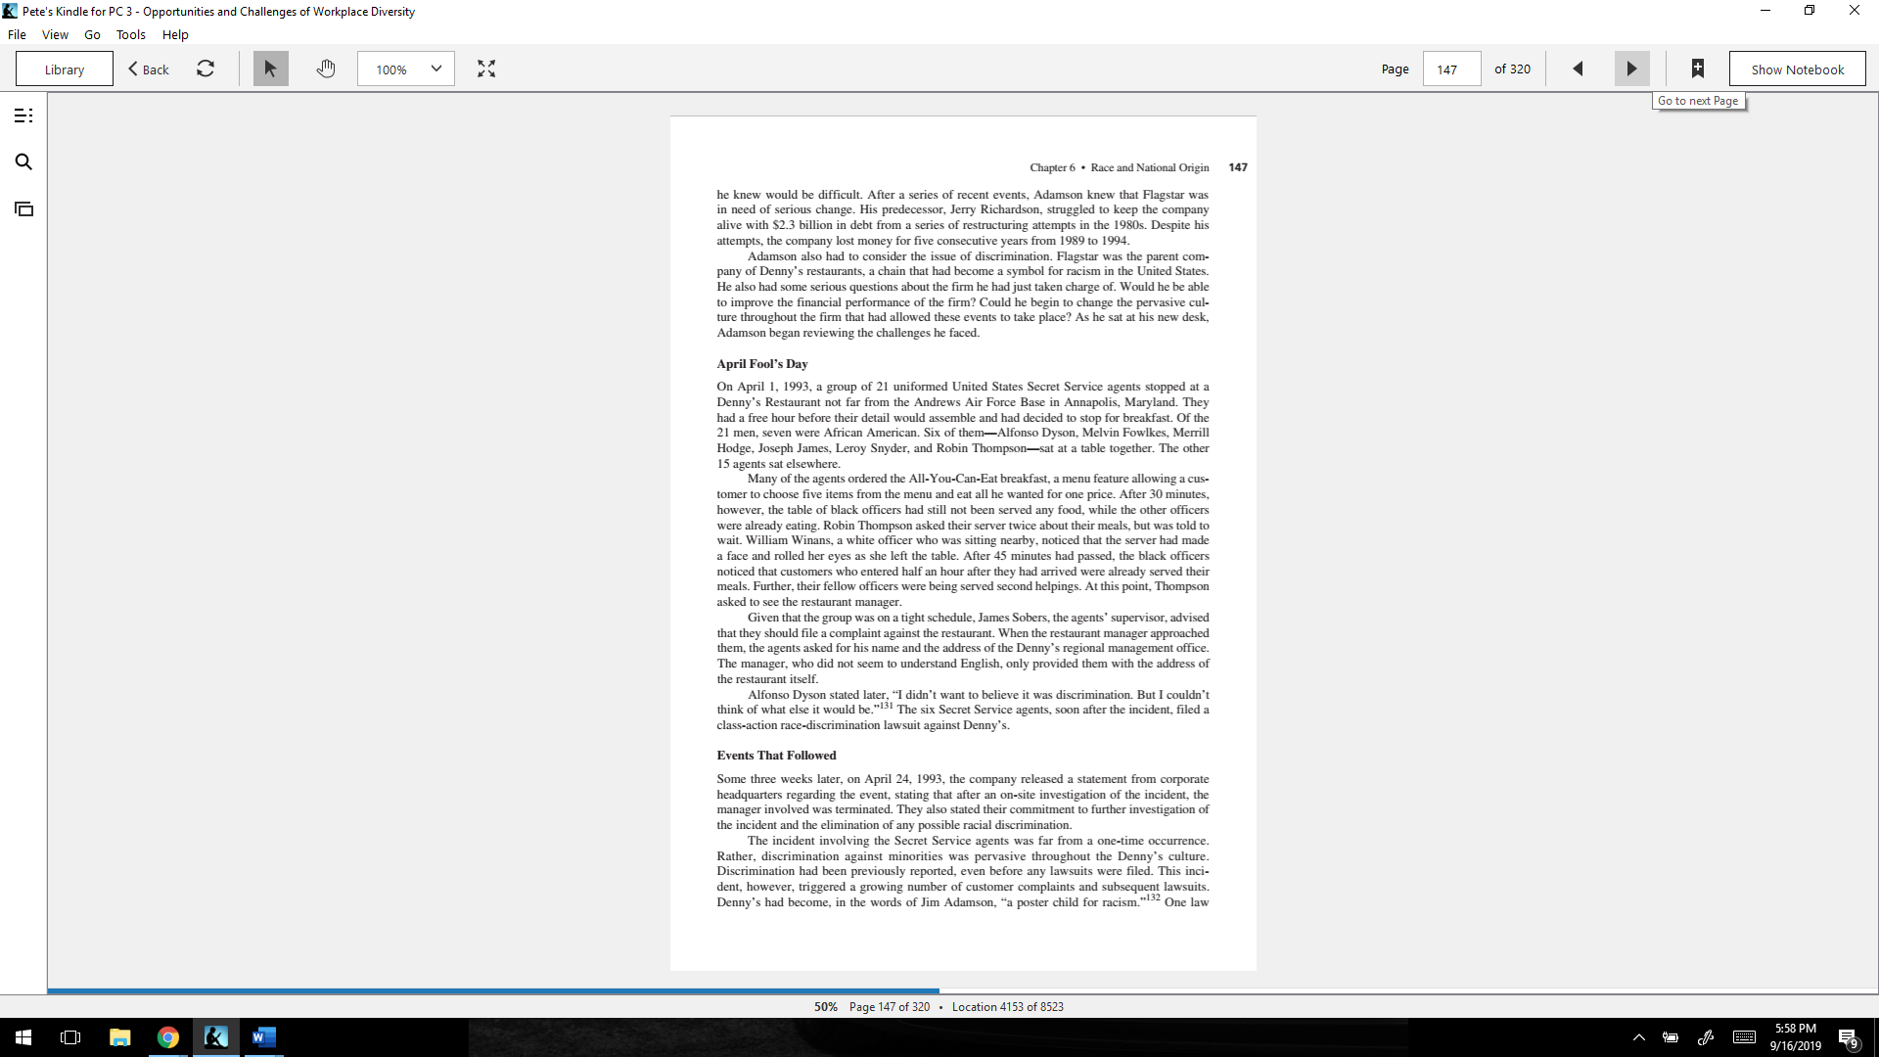The width and height of the screenshot is (1879, 1057).
Task: Open the Go menu
Action: [92, 34]
